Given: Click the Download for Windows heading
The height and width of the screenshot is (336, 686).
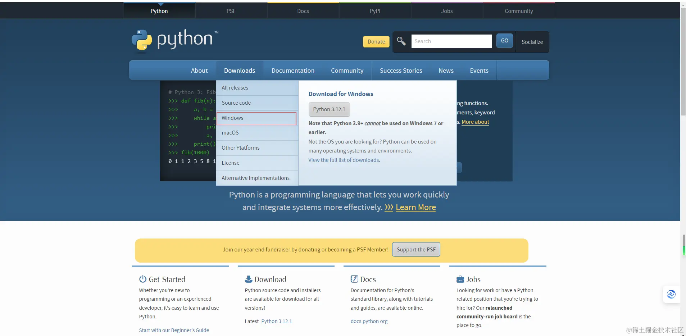Looking at the screenshot, I should point(341,94).
